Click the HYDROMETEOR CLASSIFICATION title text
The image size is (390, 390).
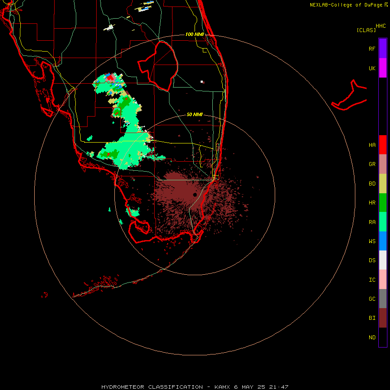pos(152,387)
